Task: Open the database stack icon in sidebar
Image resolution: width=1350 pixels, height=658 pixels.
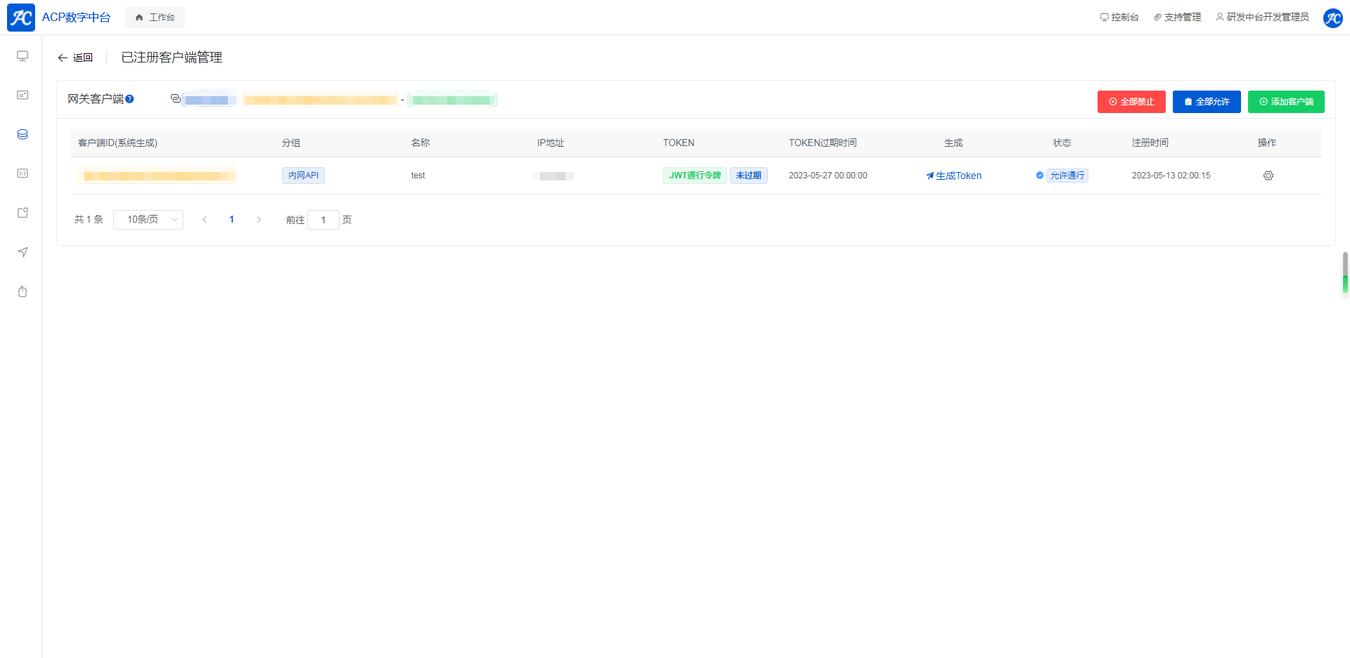Action: [x=22, y=134]
